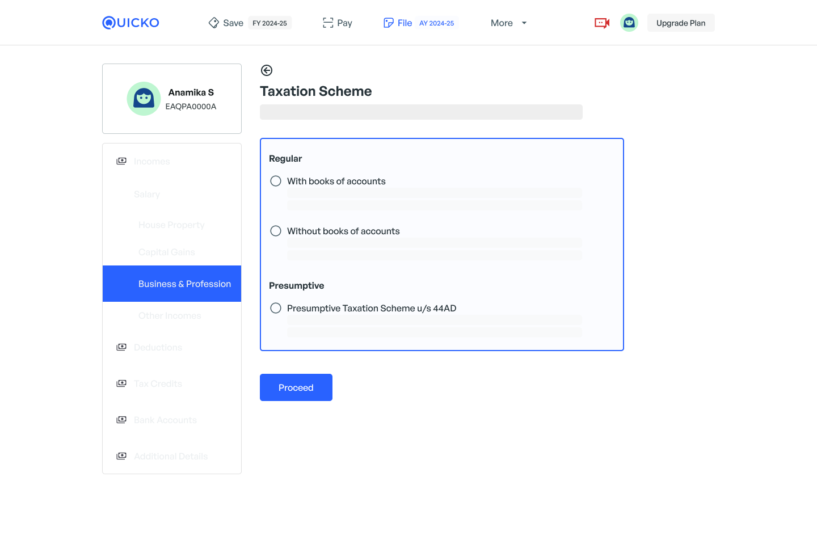The width and height of the screenshot is (817, 540).
Task: Click the Save diamond icon
Action: [214, 23]
